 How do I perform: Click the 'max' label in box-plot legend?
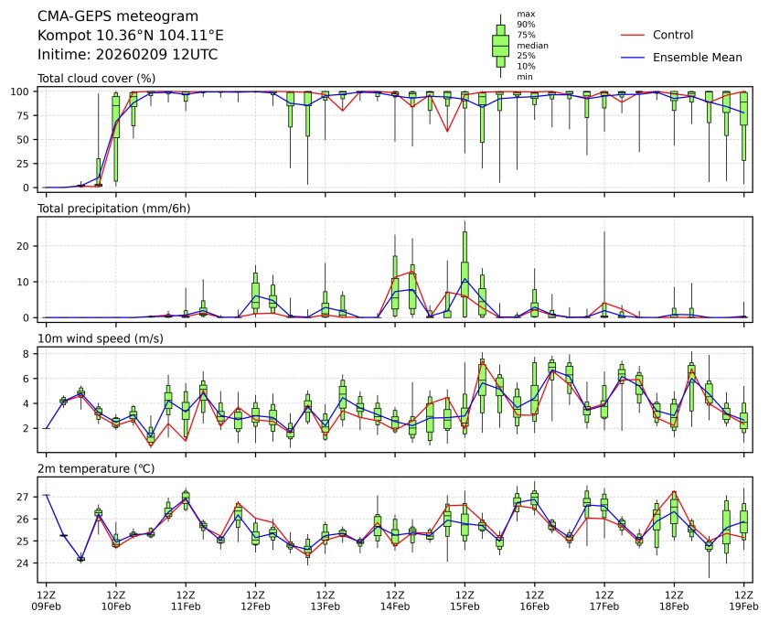click(525, 15)
